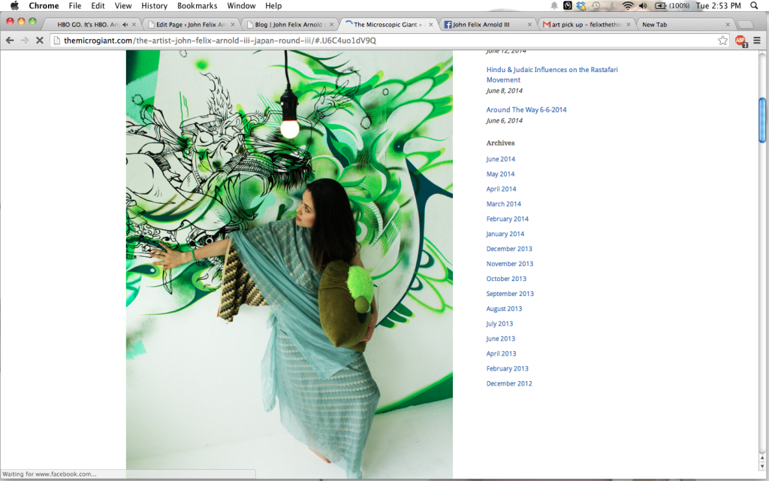Open the June 2014 archive
769x481 pixels.
(x=500, y=159)
